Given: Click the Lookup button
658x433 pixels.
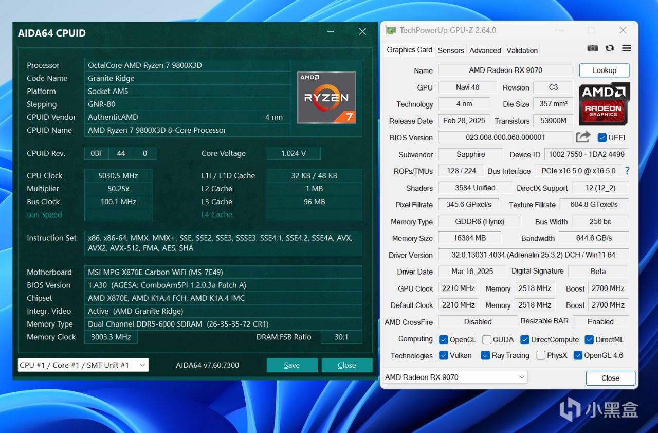Looking at the screenshot, I should (x=604, y=70).
